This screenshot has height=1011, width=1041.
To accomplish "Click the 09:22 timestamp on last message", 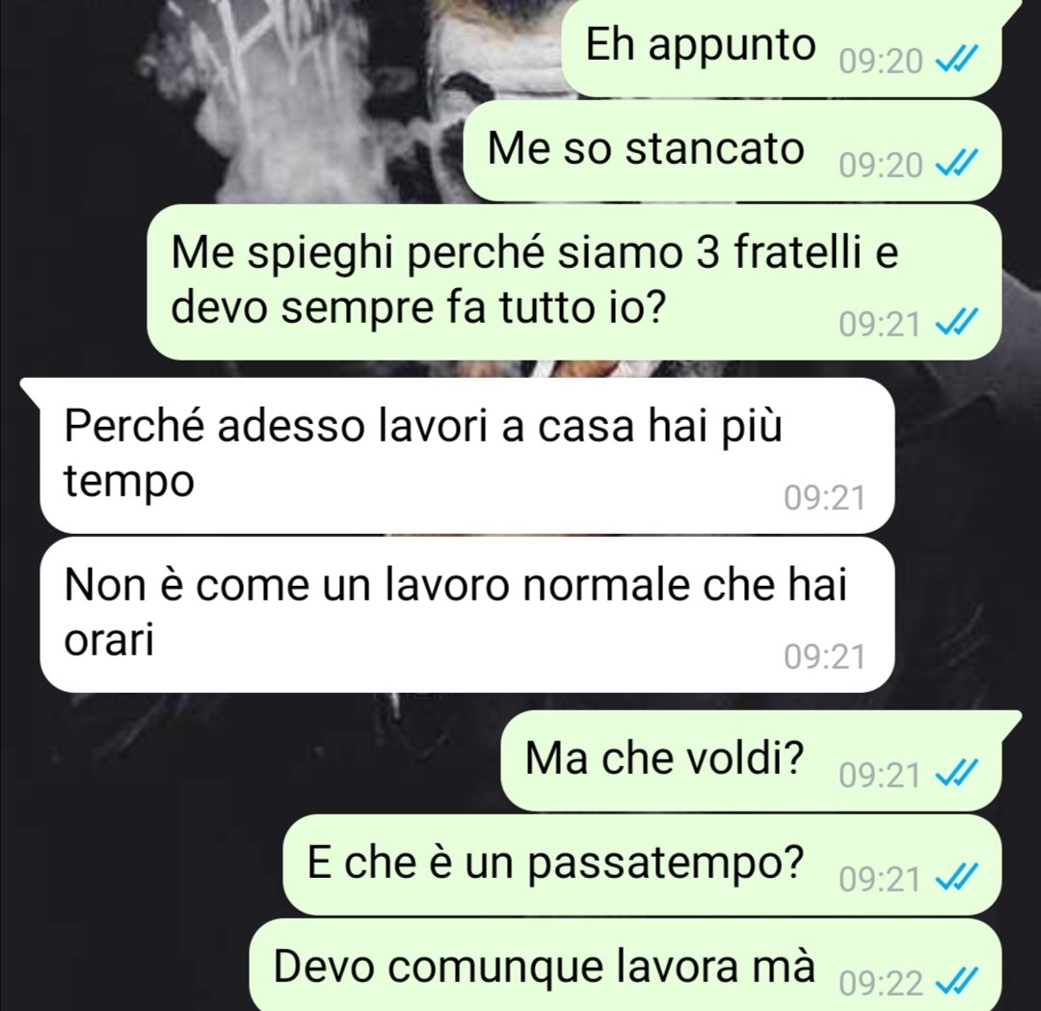I will (x=880, y=983).
